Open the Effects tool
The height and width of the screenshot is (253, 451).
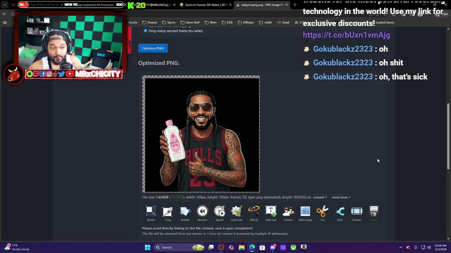point(254,214)
